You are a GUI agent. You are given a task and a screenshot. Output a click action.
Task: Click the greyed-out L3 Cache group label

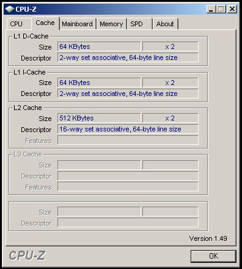coord(28,154)
